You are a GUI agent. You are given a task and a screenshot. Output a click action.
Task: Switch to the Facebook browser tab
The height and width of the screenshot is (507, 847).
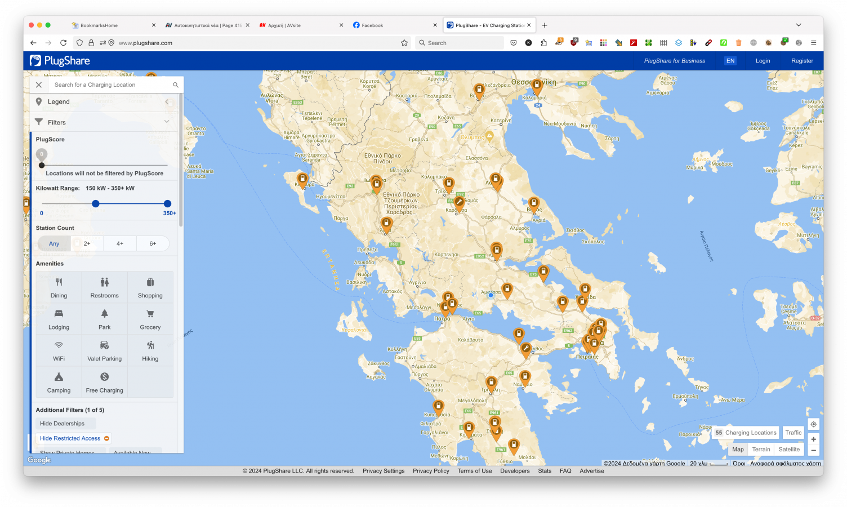point(394,25)
